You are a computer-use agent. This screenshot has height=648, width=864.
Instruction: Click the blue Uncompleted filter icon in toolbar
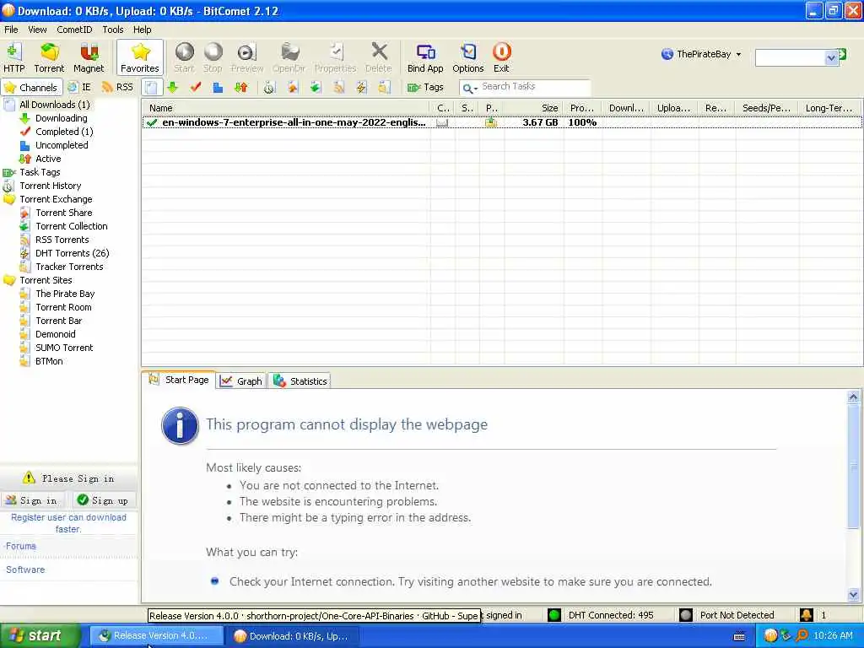218,87
